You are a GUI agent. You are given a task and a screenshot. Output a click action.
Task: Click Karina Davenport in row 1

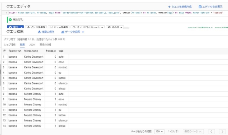(33, 57)
